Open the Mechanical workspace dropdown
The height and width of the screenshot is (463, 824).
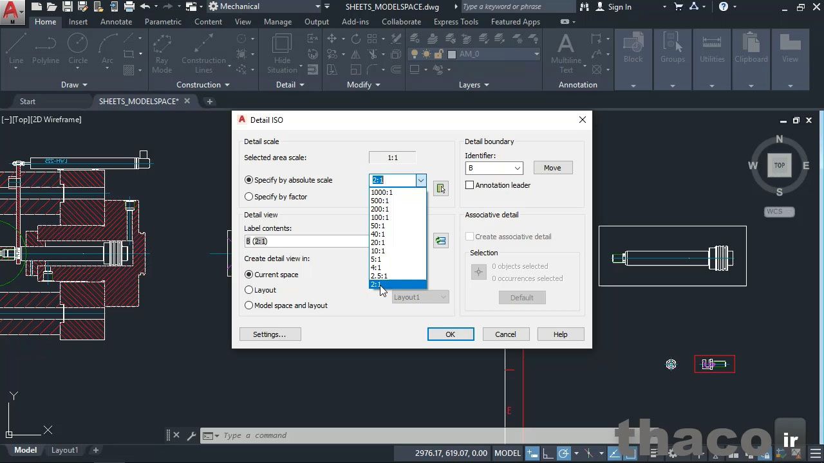pos(318,6)
